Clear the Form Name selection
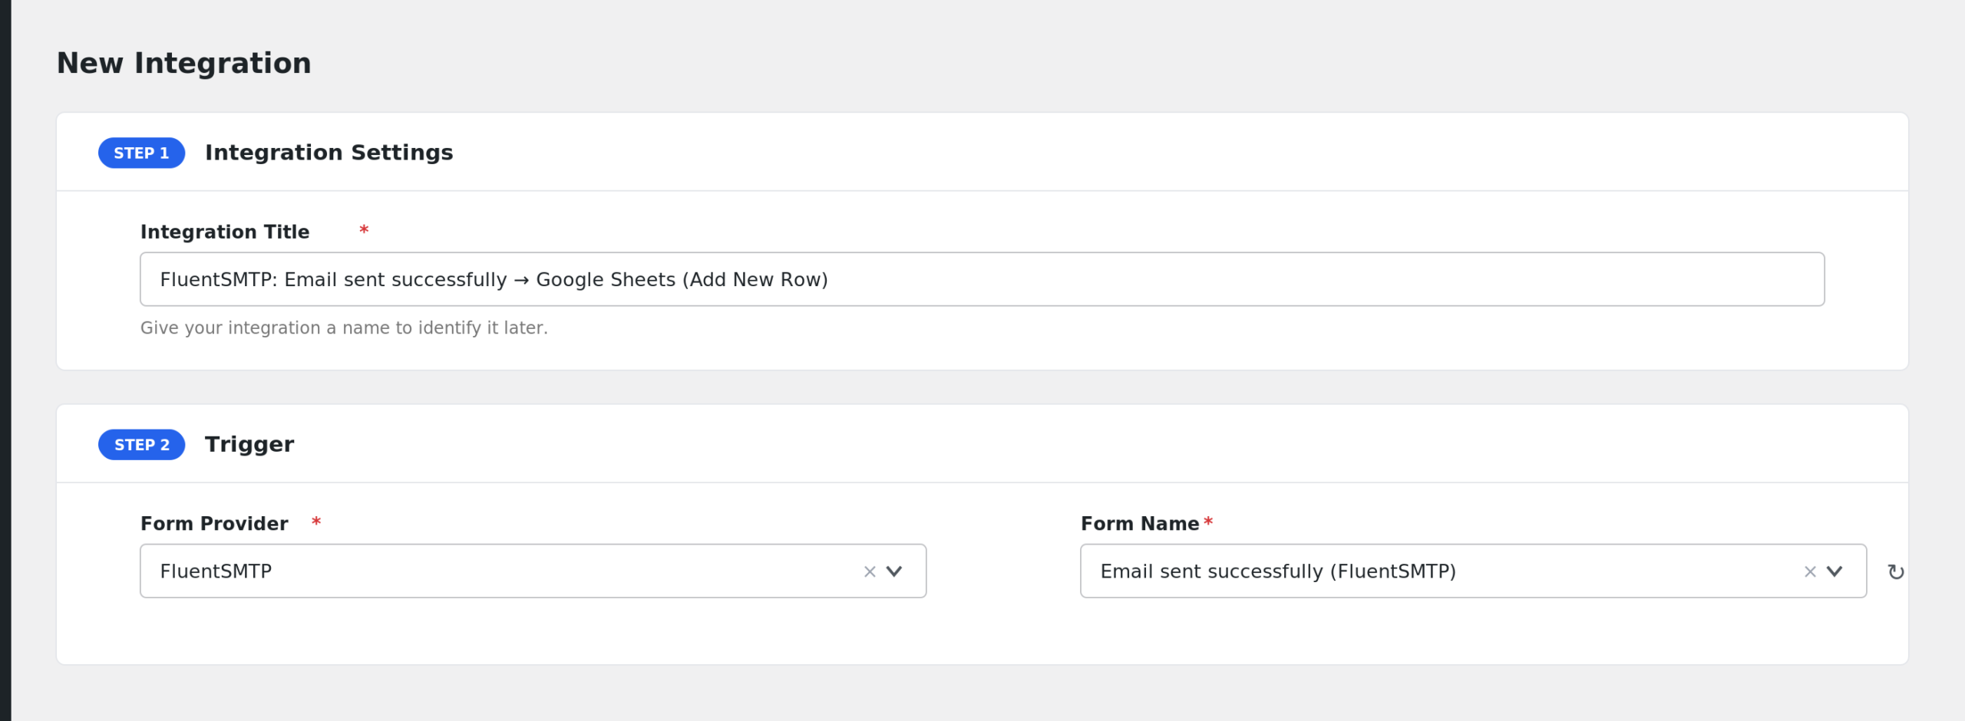This screenshot has width=1965, height=721. (x=1810, y=571)
